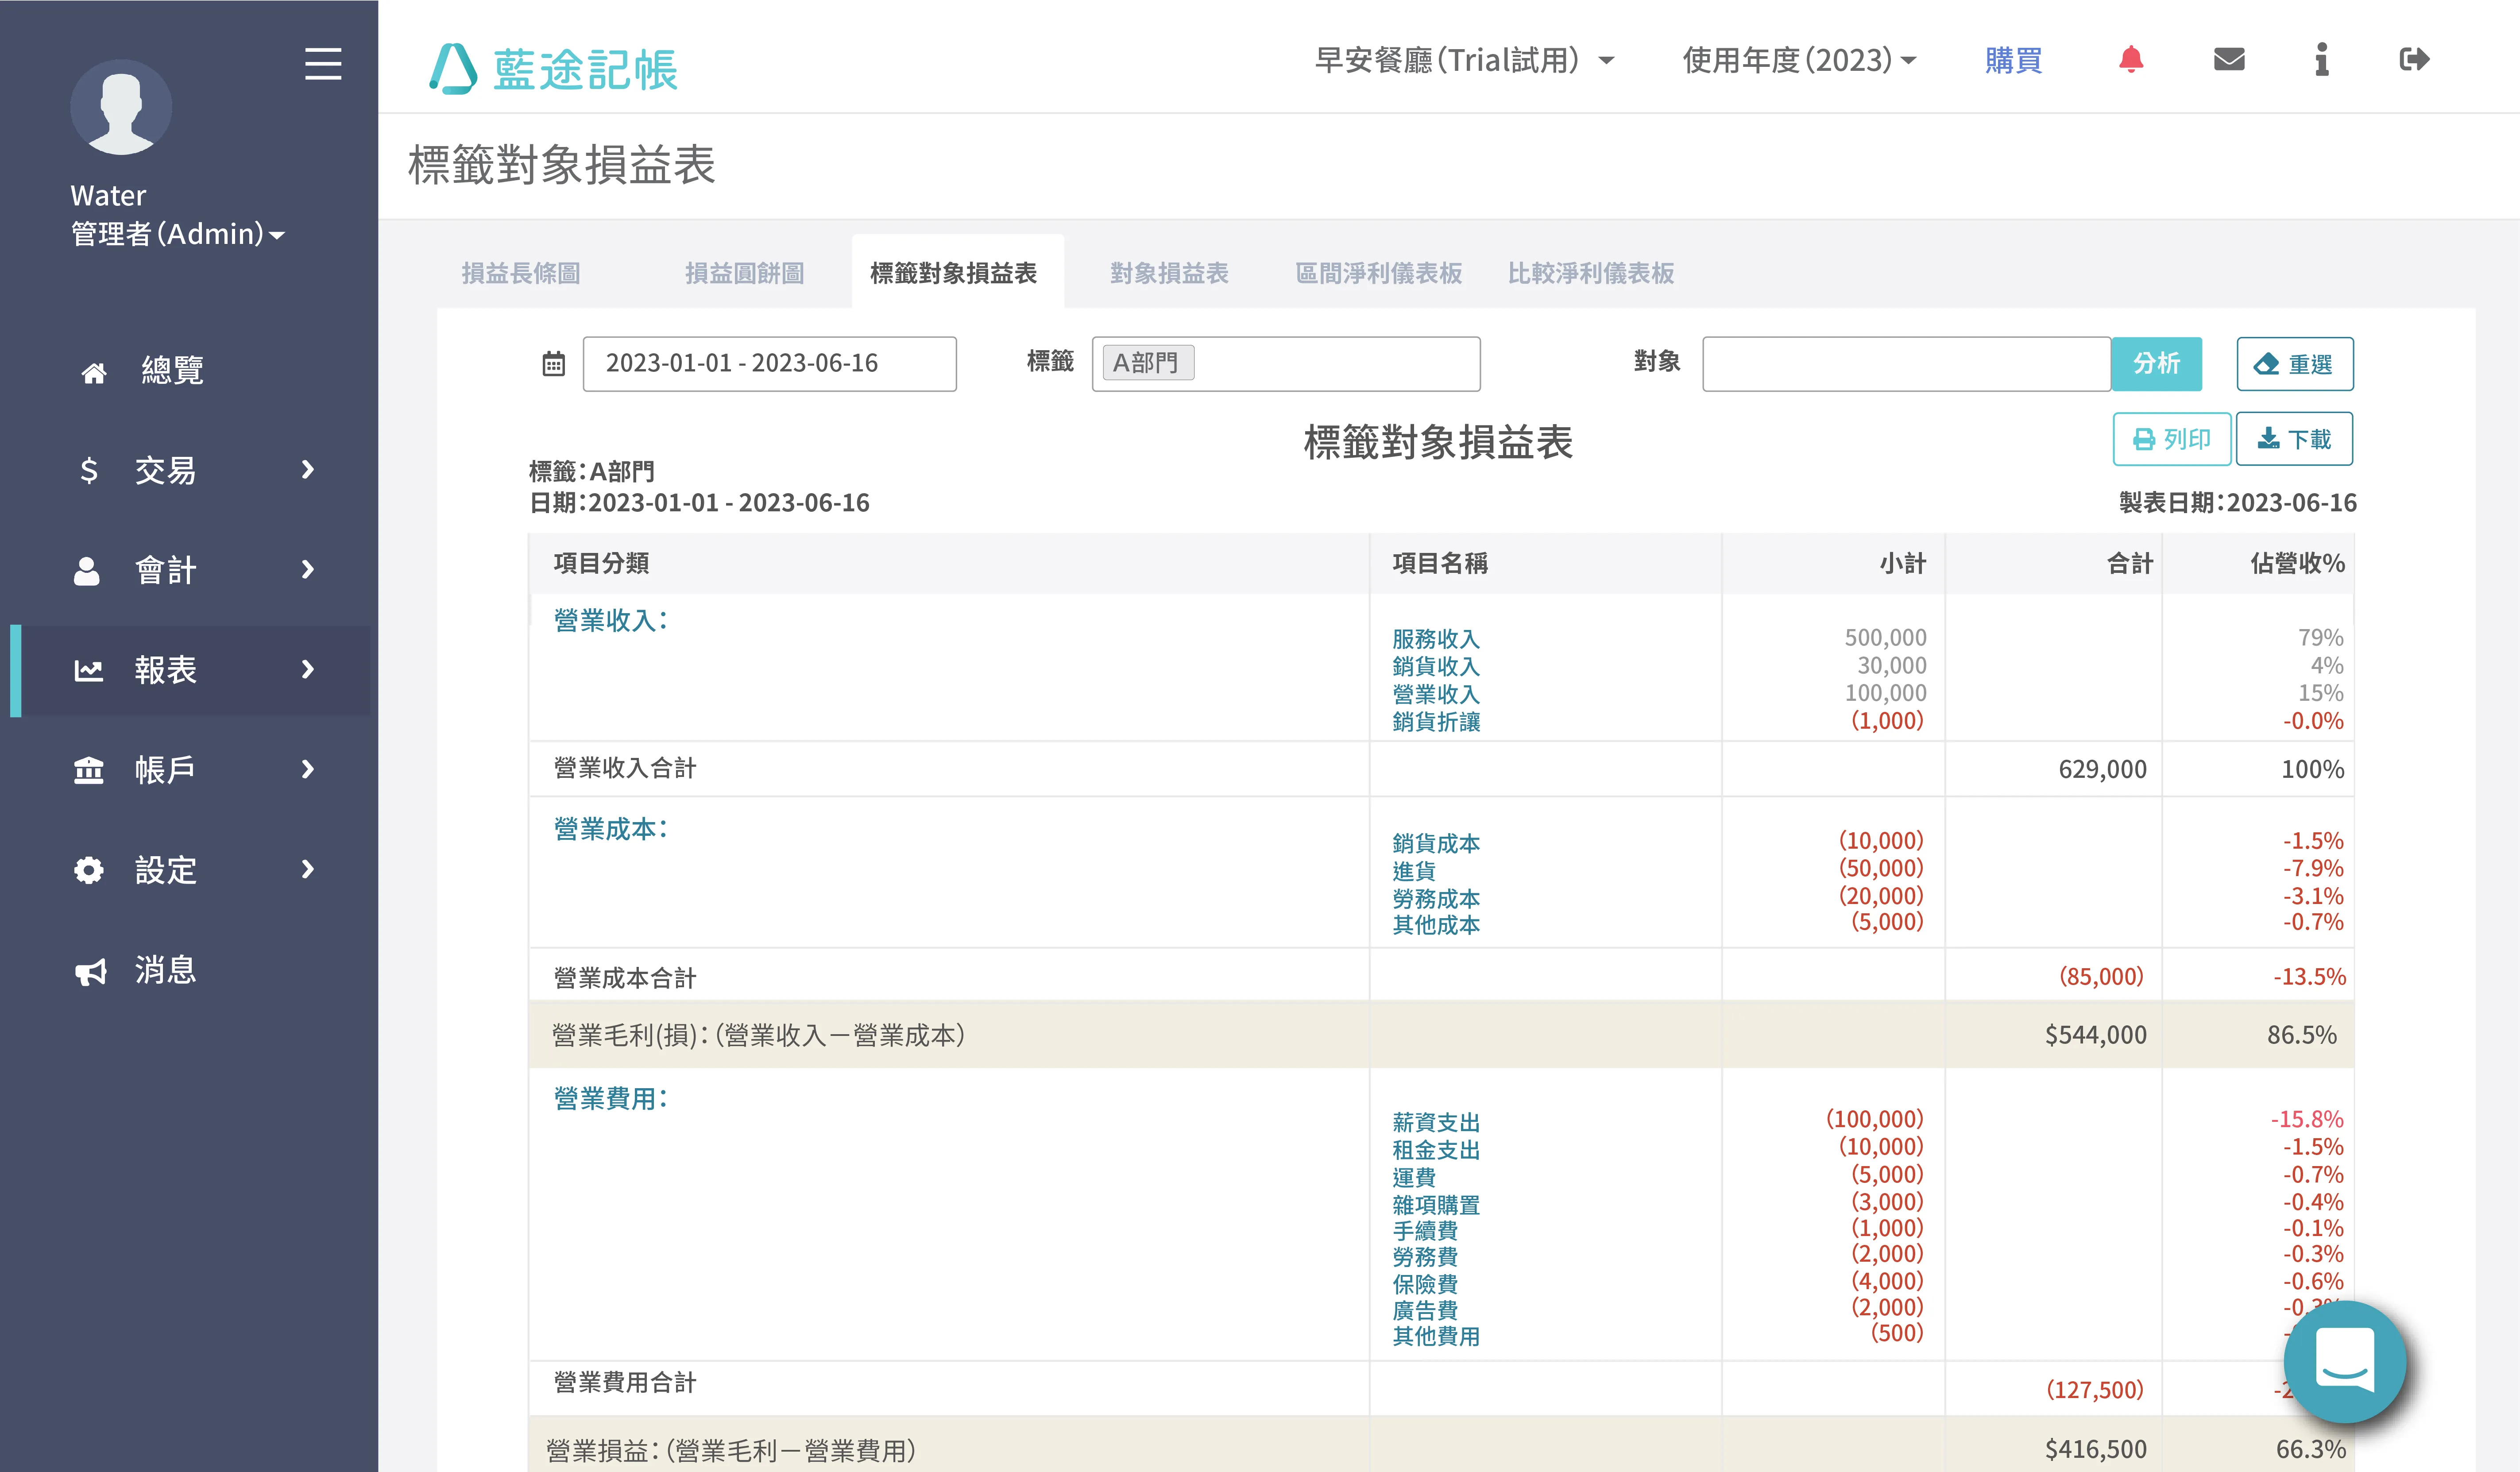Click the 銷貨成本 account link
Screen dimensions: 2520x1472
[1436, 843]
